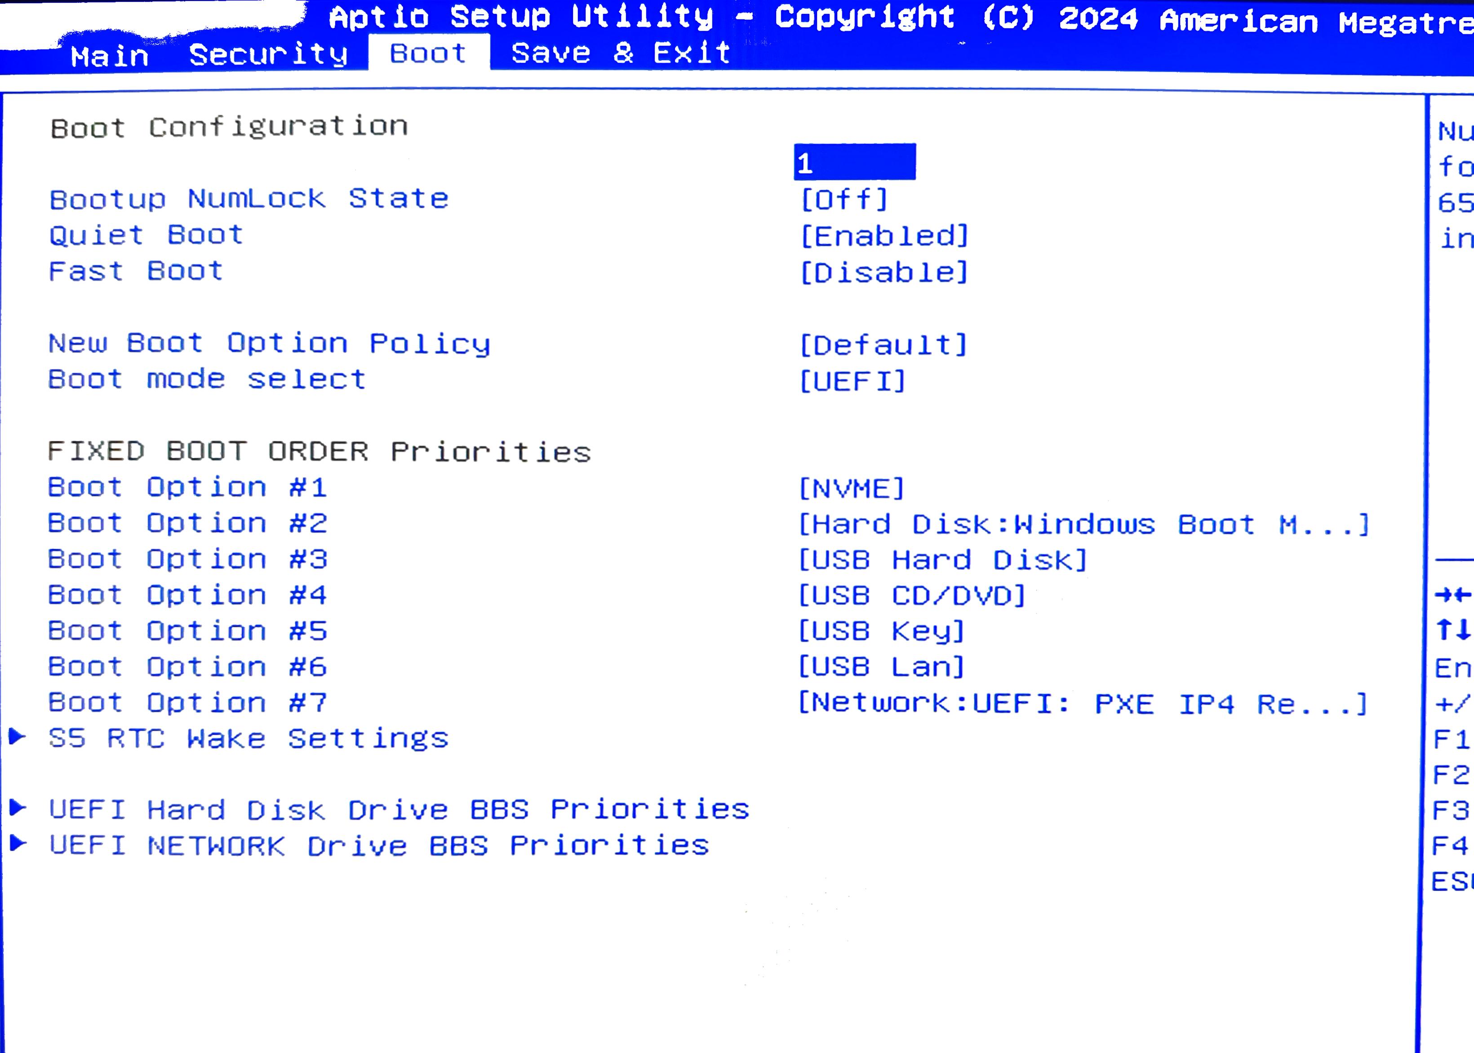Open Hard Disk:Windows Boot M... dropdown
Screen dimensions: 1474x1053
click(x=1084, y=524)
